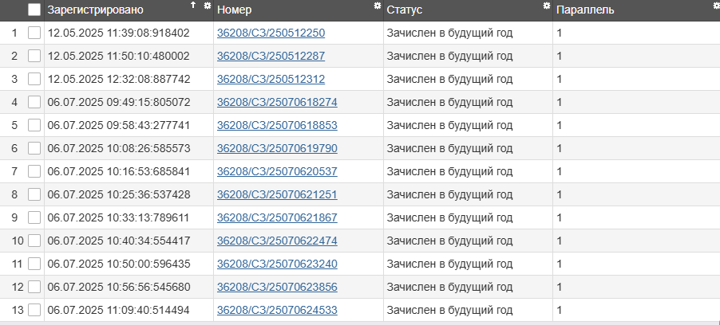
Task: Open application link 36208/СЗ/250512312
Action: pyautogui.click(x=271, y=80)
